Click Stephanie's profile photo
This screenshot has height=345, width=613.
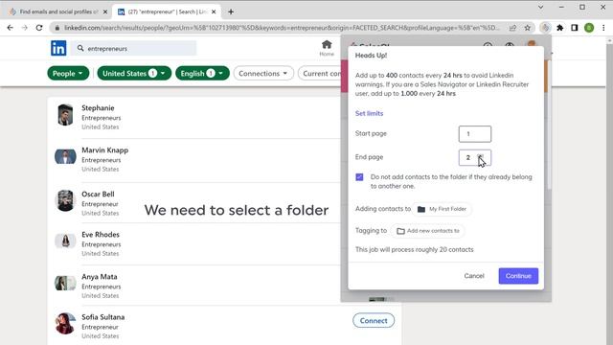(x=65, y=115)
